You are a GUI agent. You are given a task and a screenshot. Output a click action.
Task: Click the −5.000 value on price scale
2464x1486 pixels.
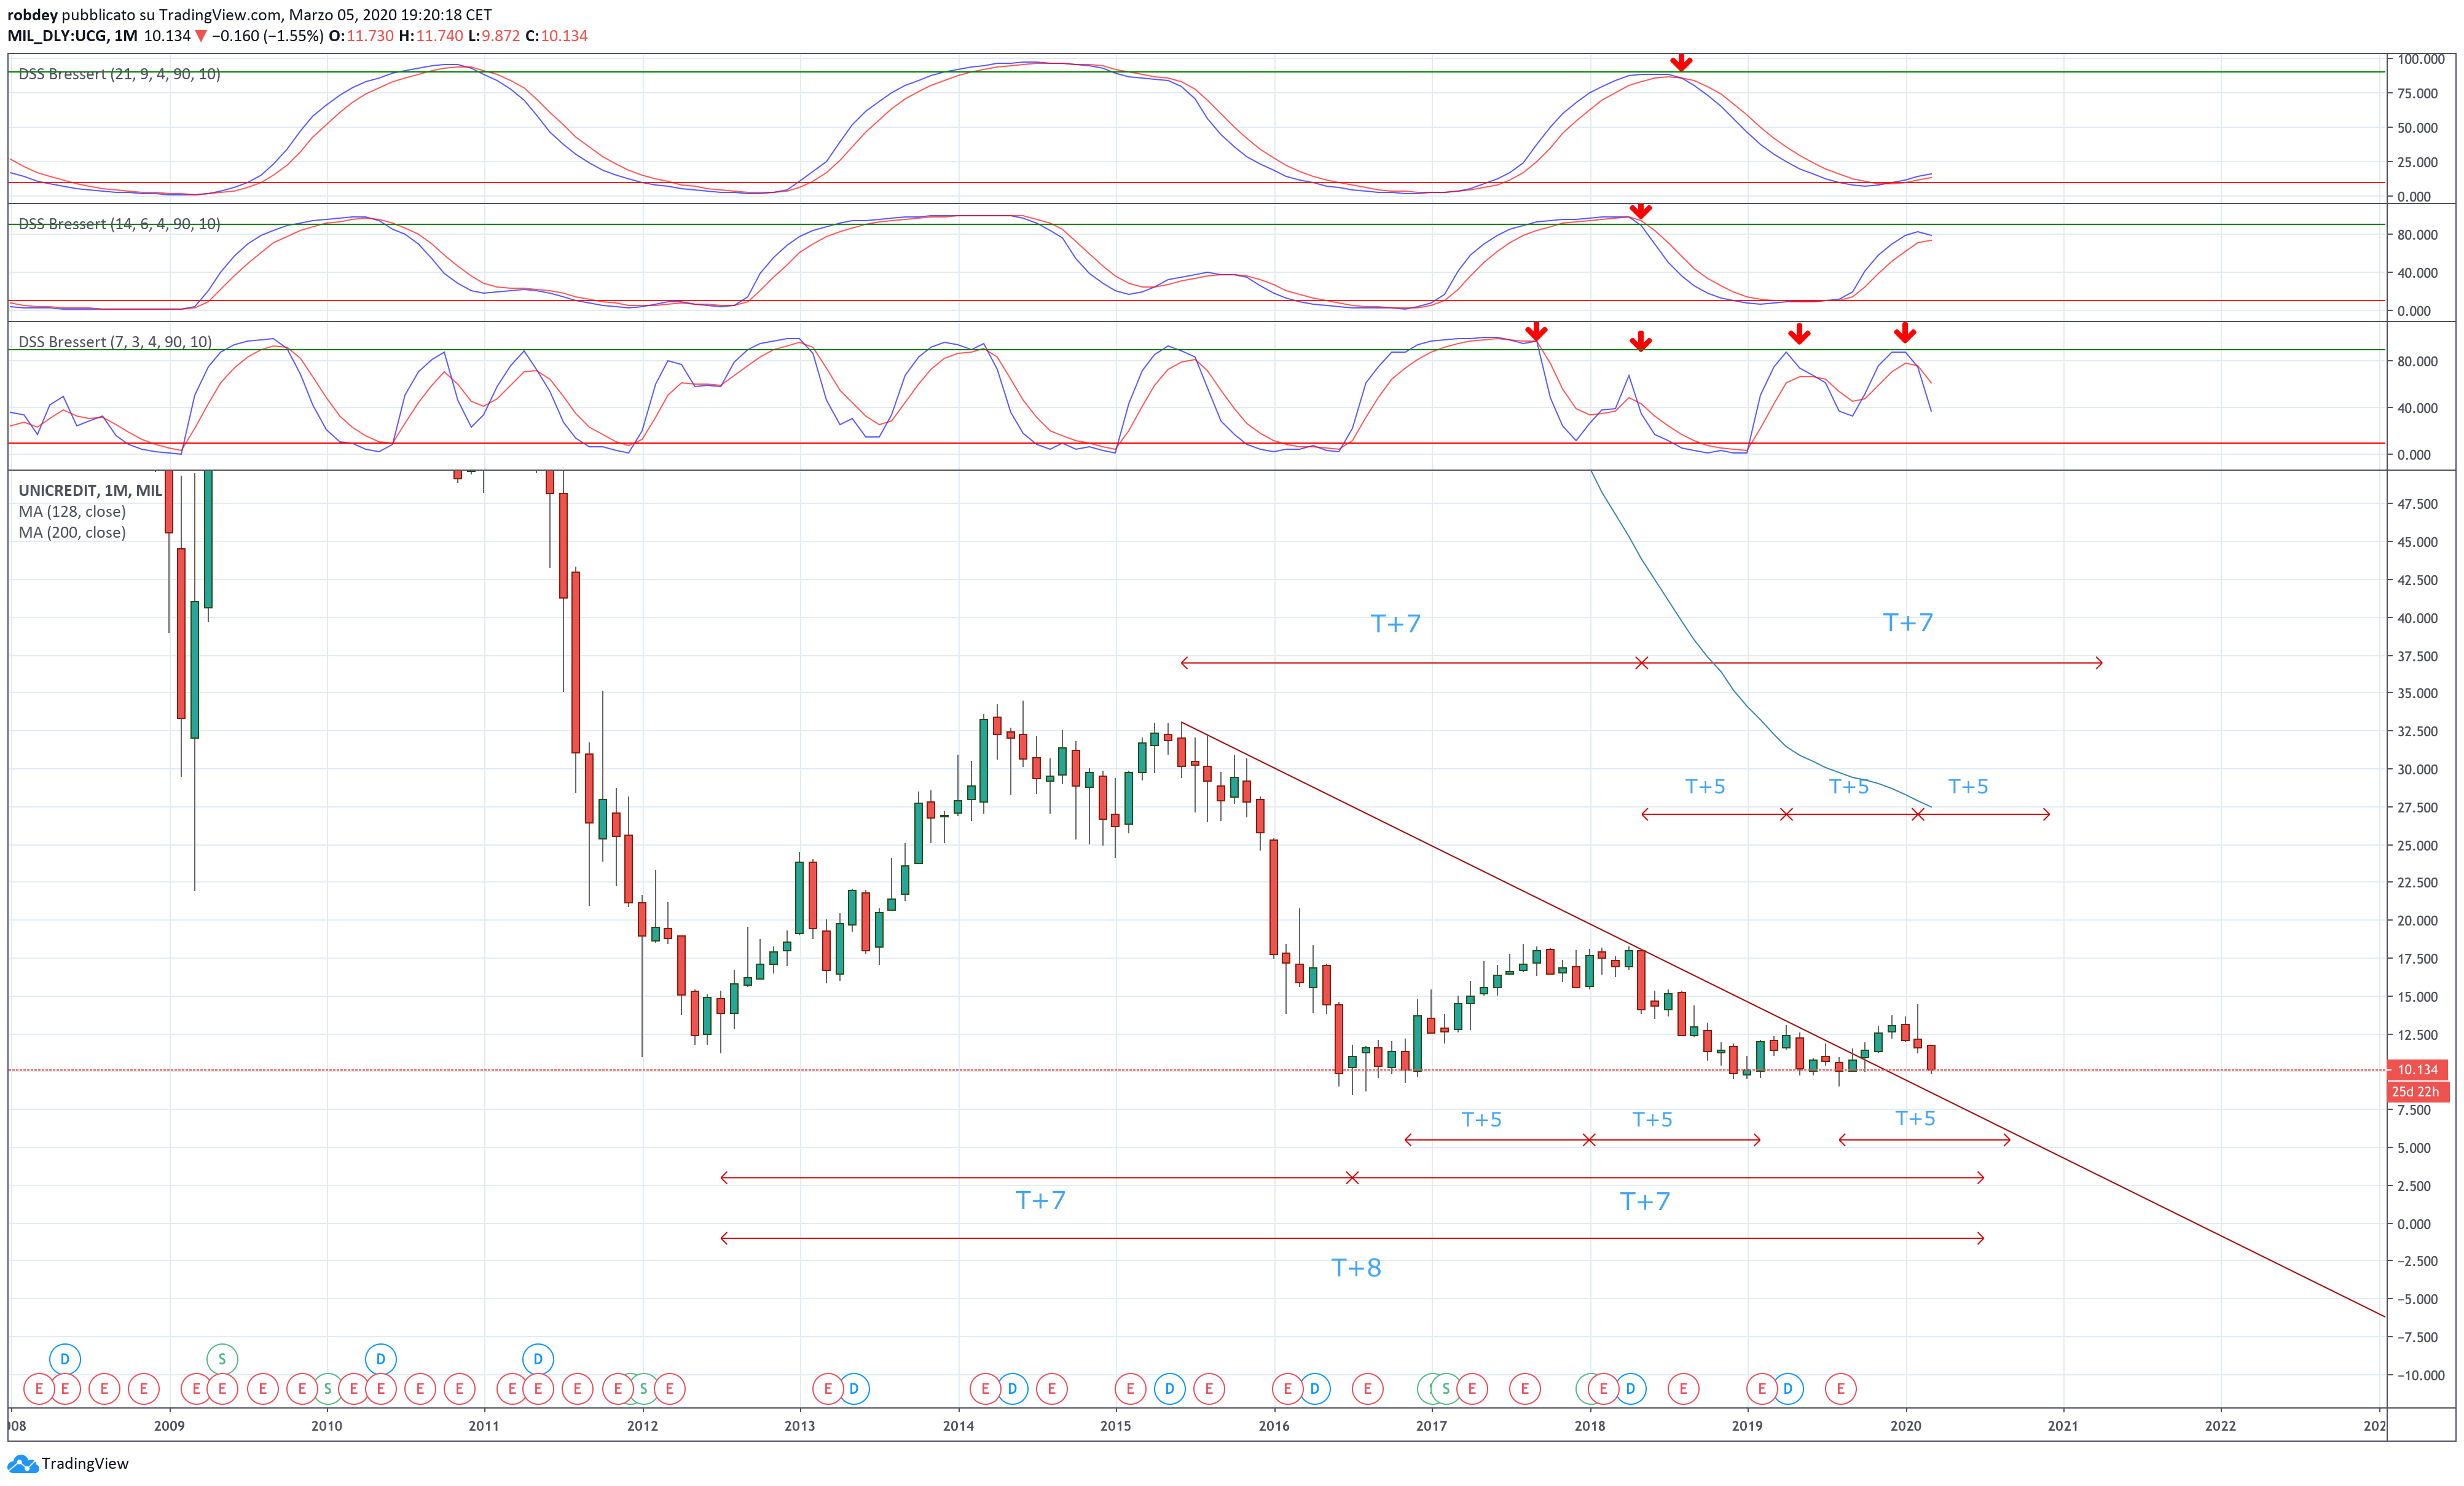tap(2417, 1299)
